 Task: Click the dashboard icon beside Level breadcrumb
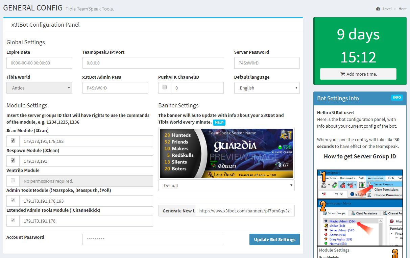378,9
